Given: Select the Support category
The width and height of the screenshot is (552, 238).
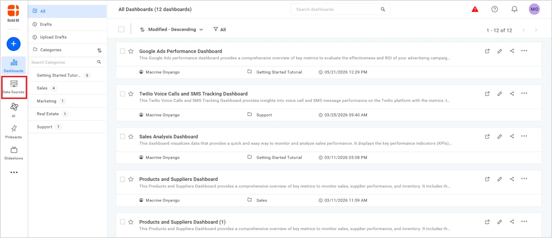Looking at the screenshot, I should [67, 127].
